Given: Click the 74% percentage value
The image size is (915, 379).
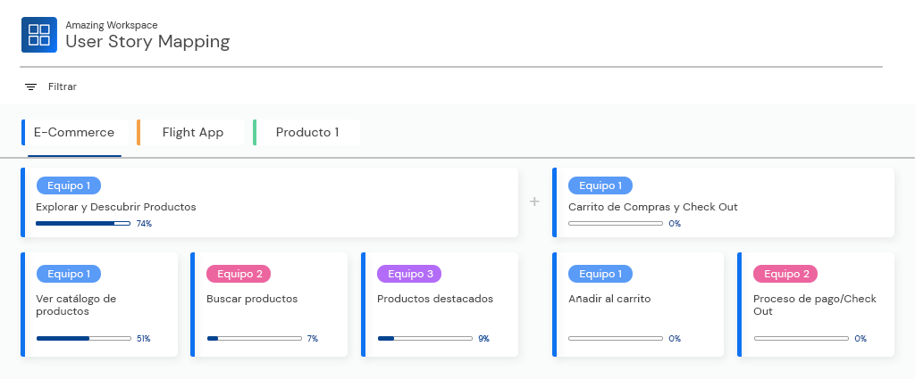Looking at the screenshot, I should (144, 224).
